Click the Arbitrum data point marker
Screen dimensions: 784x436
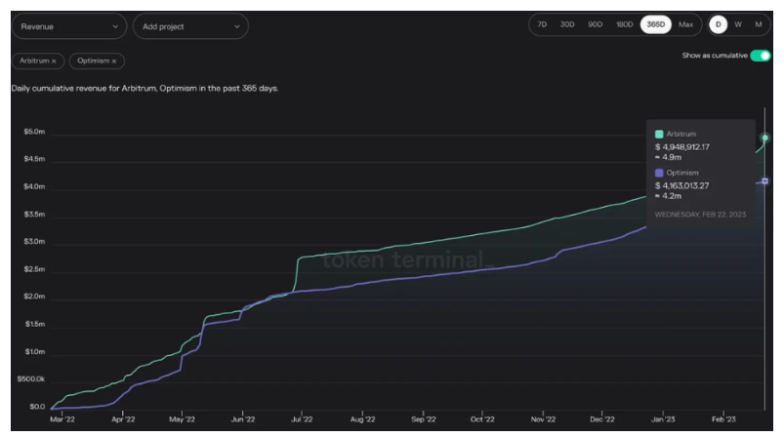[765, 138]
